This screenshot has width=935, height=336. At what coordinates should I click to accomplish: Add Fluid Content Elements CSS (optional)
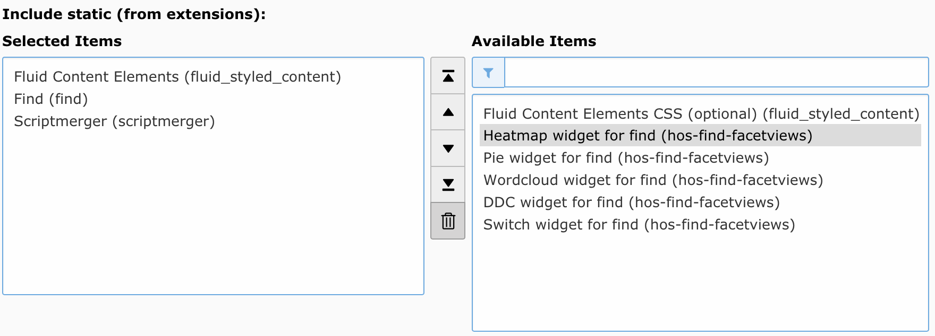(x=701, y=114)
